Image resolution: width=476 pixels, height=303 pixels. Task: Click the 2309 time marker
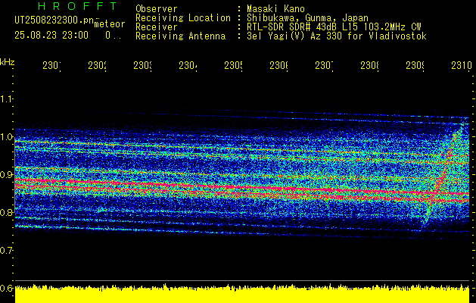coord(415,66)
